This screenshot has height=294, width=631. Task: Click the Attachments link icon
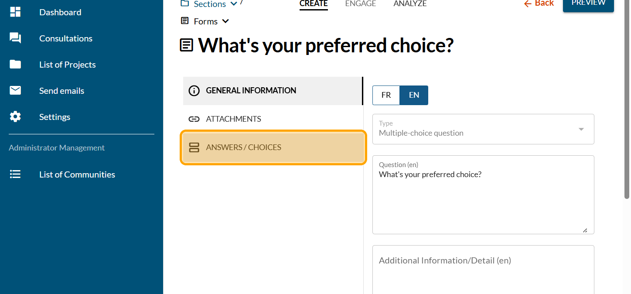click(194, 119)
